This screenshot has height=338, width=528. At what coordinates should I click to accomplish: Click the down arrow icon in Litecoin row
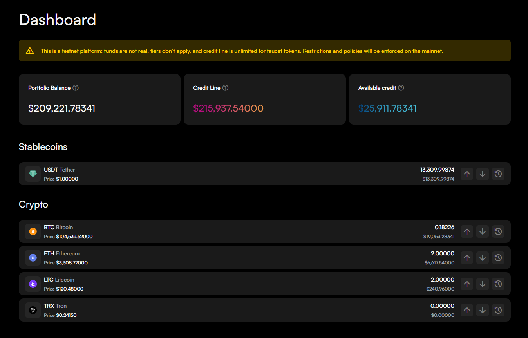pos(483,284)
